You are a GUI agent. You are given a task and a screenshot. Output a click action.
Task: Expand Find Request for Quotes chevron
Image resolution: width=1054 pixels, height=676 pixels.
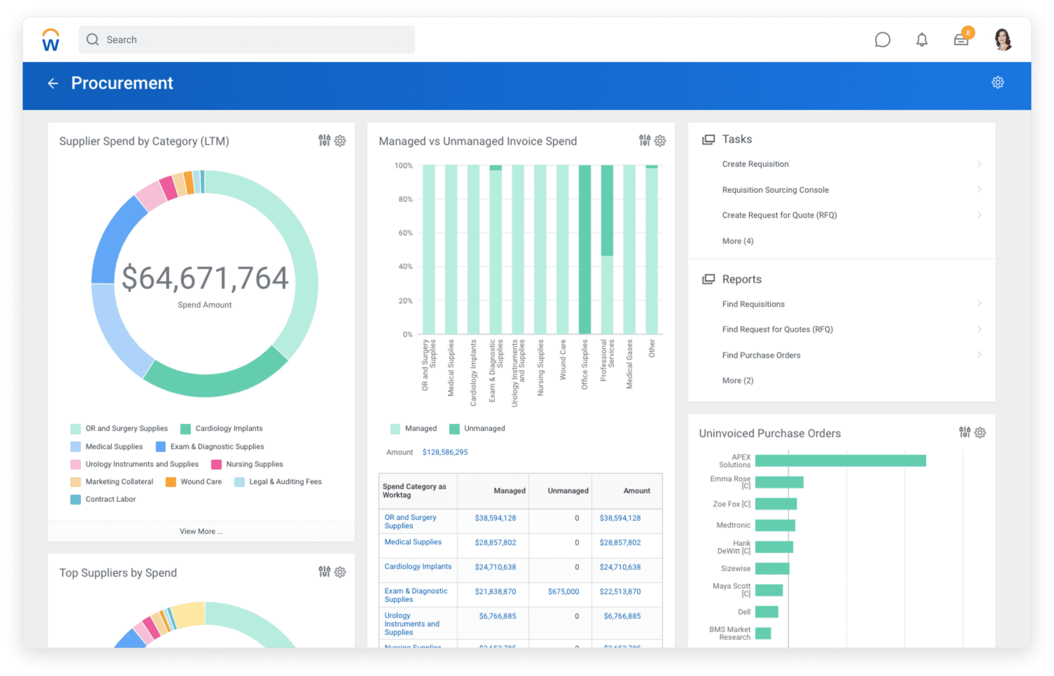(x=979, y=329)
